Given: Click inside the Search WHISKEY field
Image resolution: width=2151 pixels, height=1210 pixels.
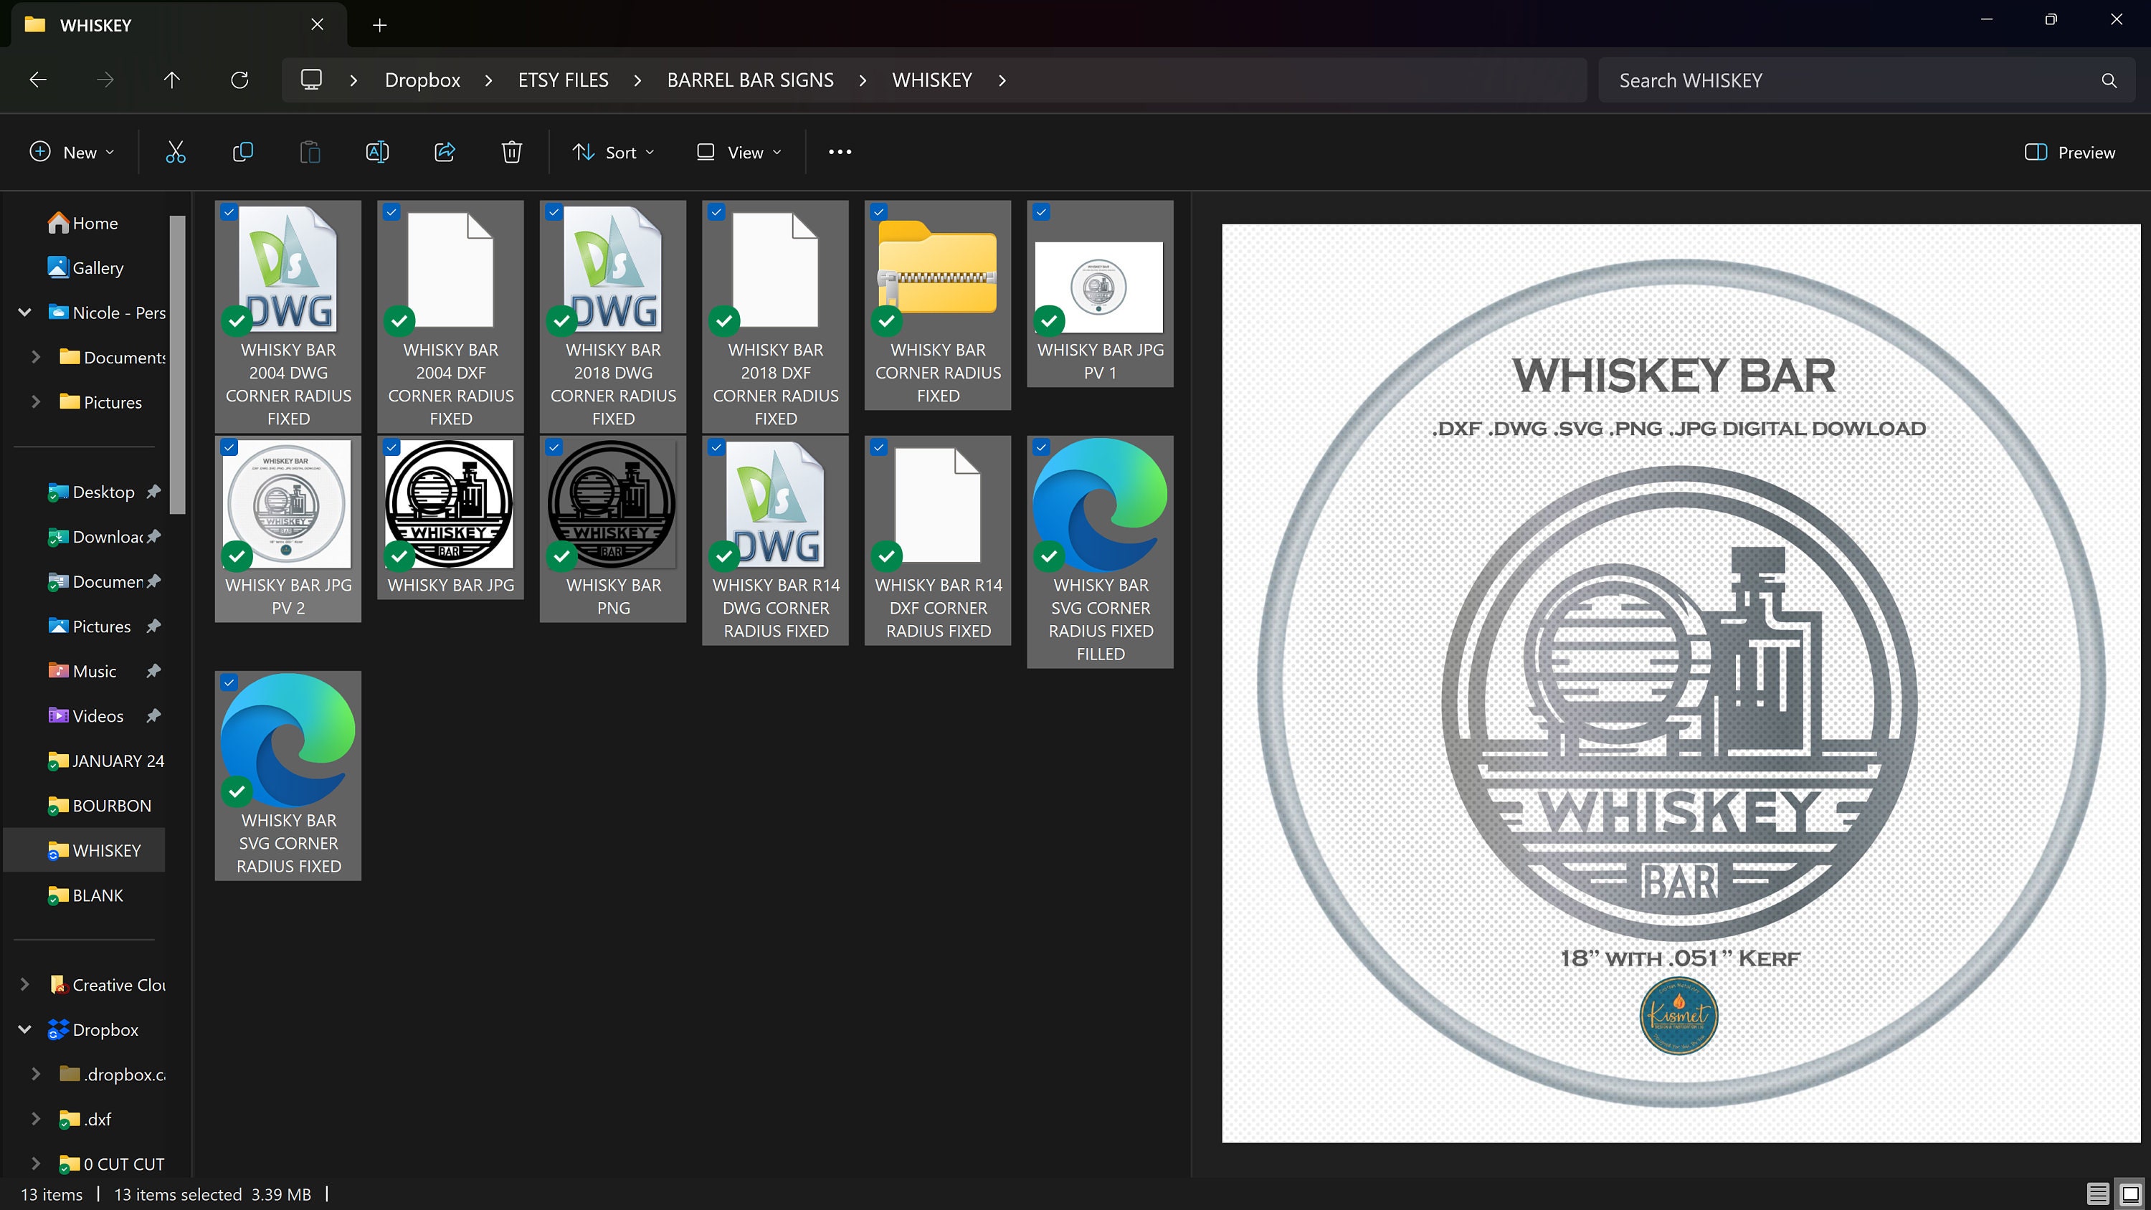Looking at the screenshot, I should 1837,80.
